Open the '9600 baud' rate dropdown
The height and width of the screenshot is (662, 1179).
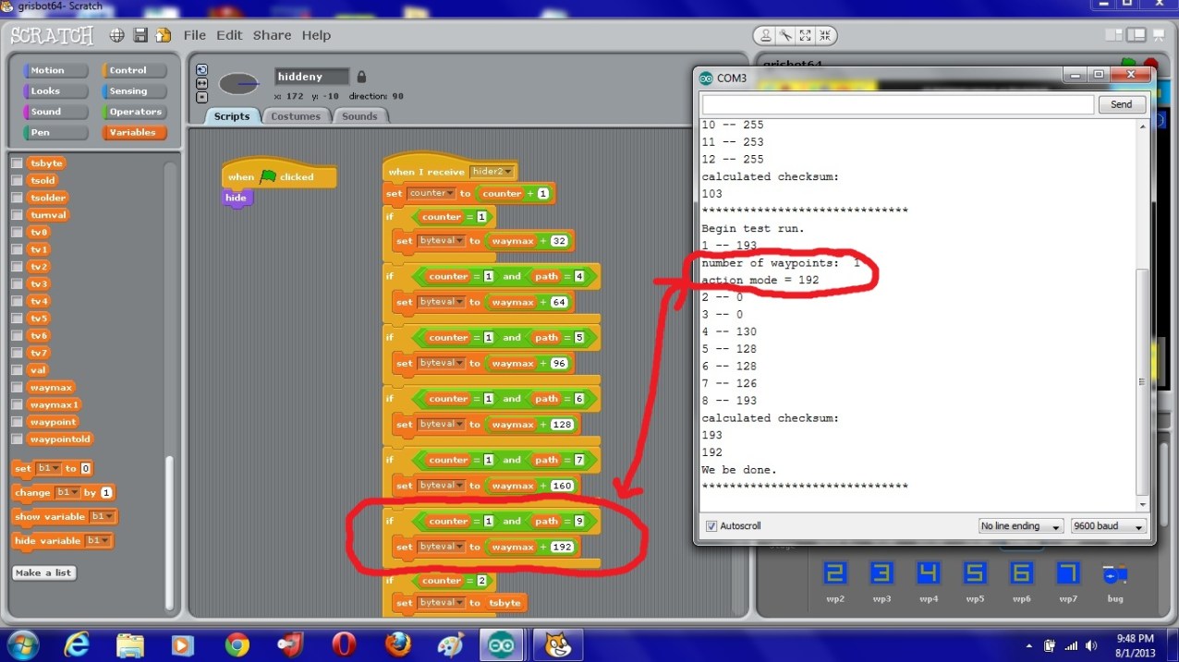tap(1109, 526)
